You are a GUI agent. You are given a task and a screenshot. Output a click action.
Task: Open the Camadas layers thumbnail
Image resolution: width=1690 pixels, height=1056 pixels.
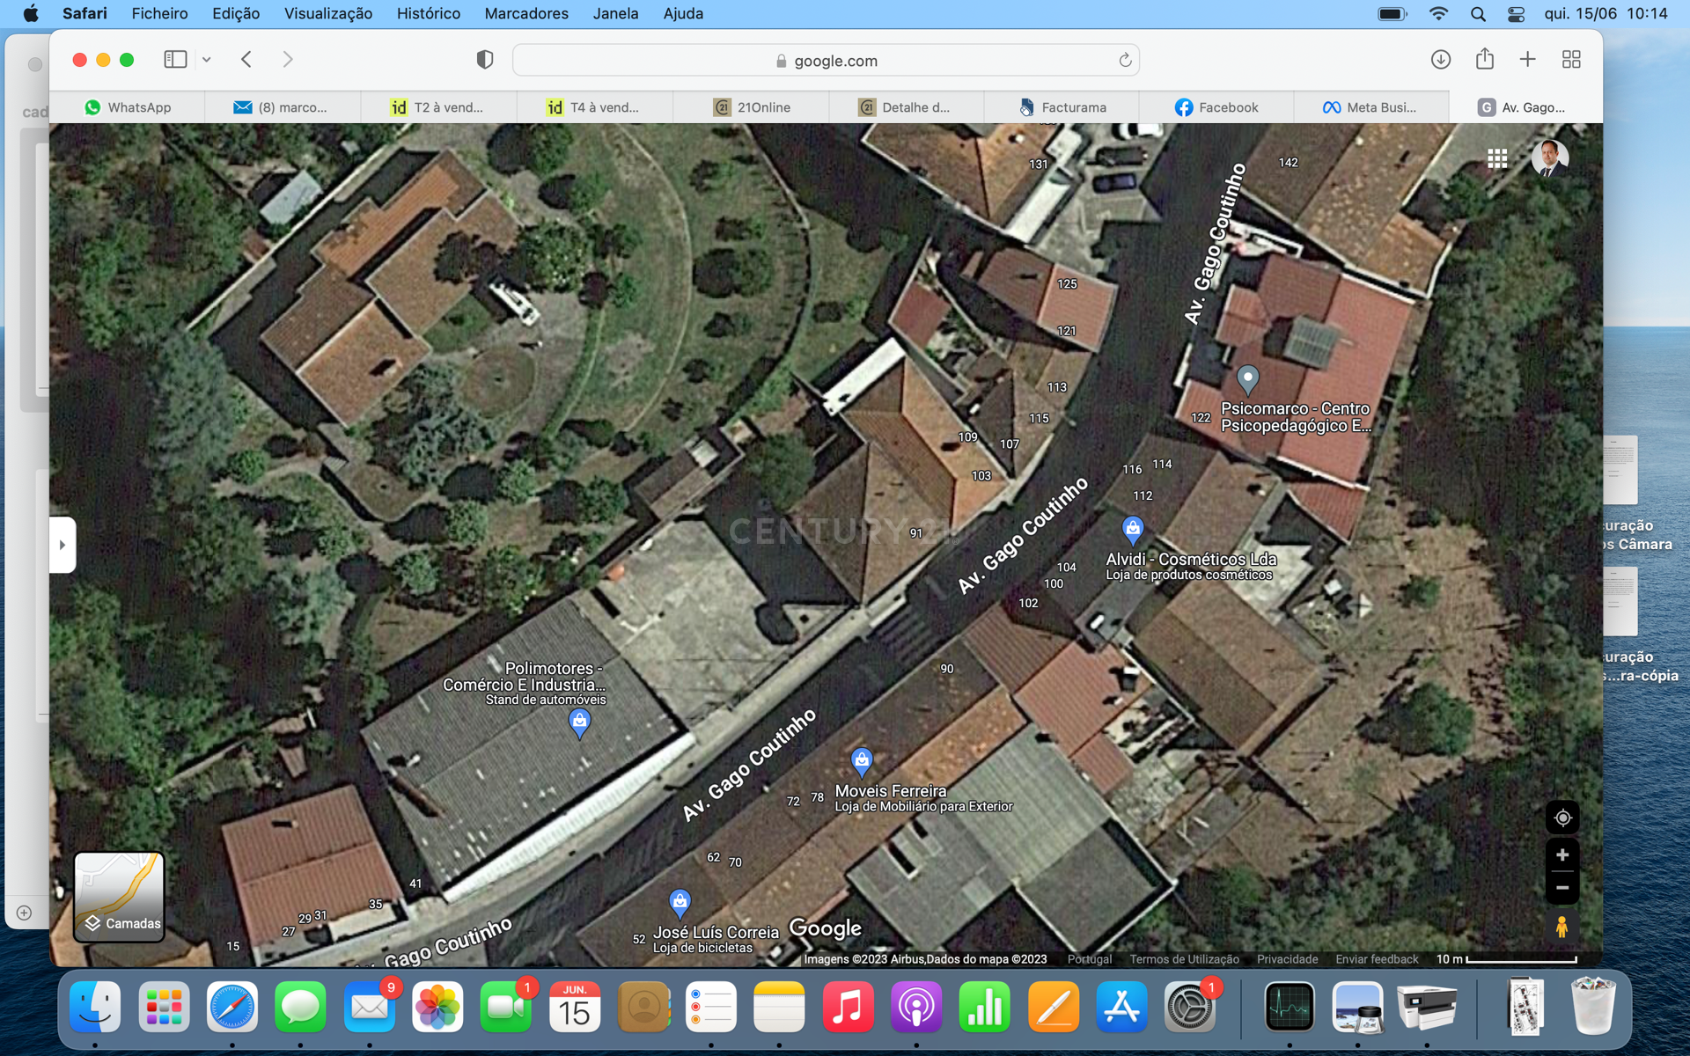click(x=119, y=896)
